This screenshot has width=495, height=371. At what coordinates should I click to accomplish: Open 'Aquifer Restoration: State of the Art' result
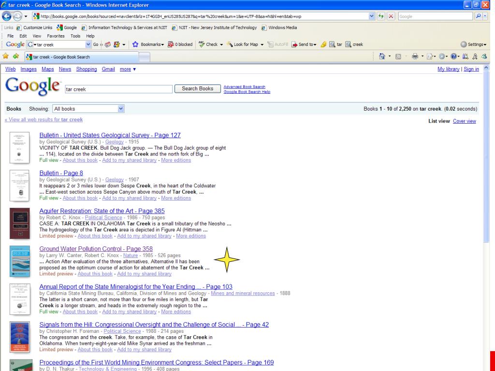102,211
